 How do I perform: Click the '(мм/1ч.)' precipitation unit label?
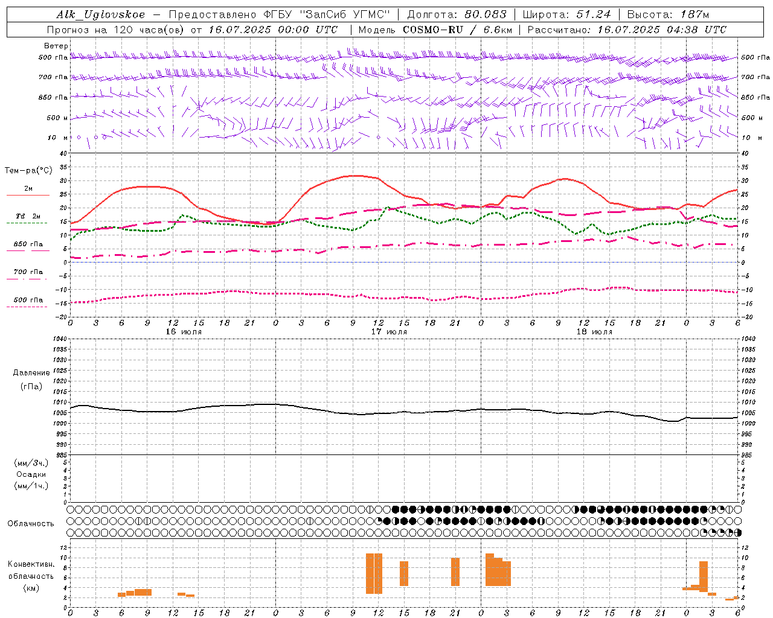[x=31, y=486]
